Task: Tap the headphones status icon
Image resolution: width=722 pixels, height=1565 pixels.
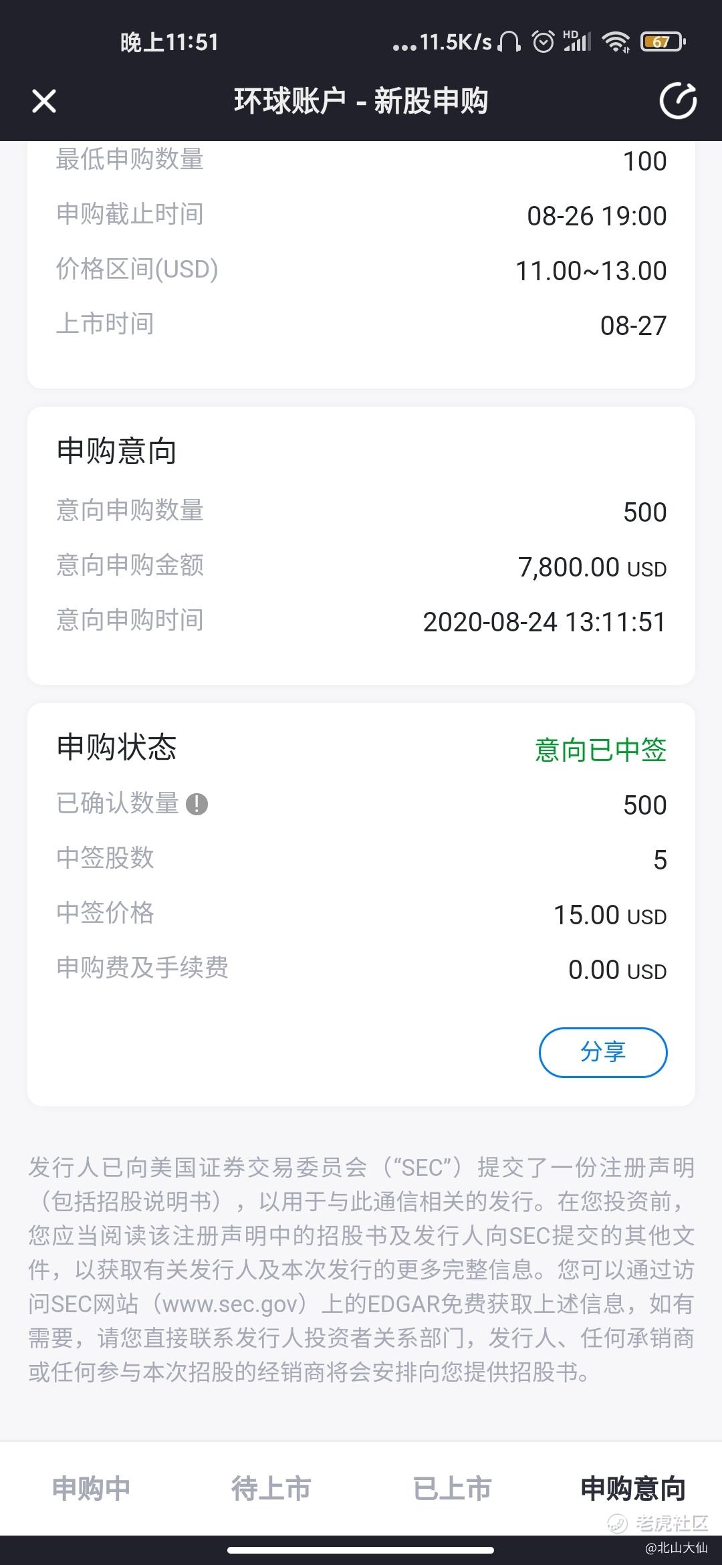Action: point(509,42)
